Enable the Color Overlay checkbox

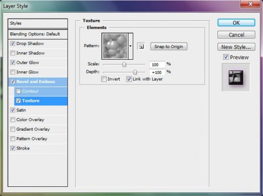tap(13, 120)
